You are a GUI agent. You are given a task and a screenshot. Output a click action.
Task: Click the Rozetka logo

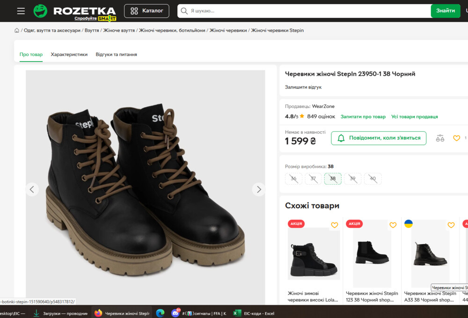coord(75,11)
